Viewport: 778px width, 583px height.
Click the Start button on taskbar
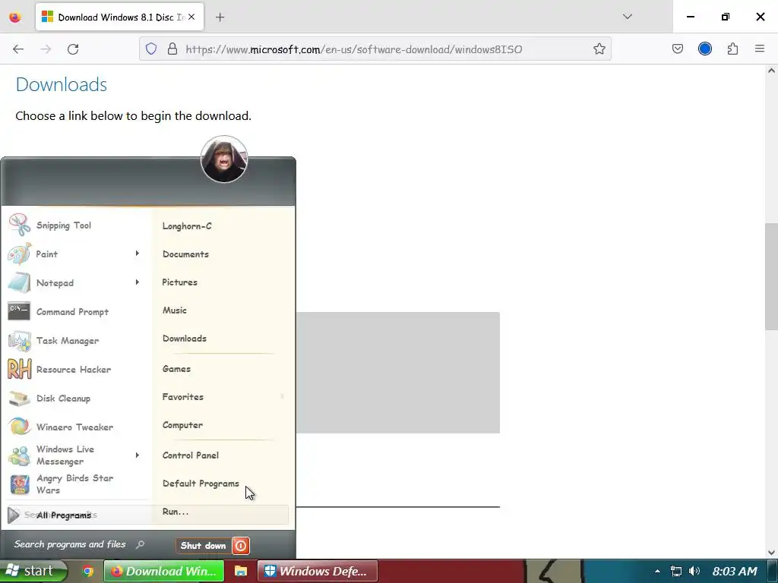coord(33,571)
